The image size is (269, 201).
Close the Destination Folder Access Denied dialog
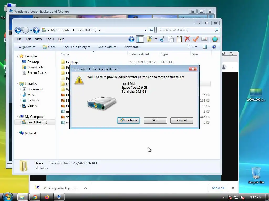[x=193, y=69]
